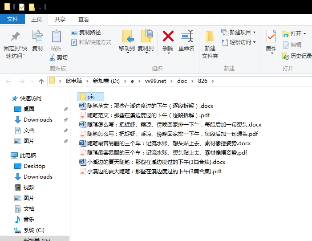
Task: Click the Back navigation arrow
Action: click(8, 81)
